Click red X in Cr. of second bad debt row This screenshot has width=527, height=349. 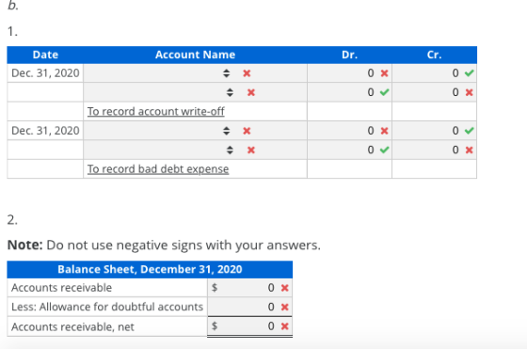(x=470, y=150)
